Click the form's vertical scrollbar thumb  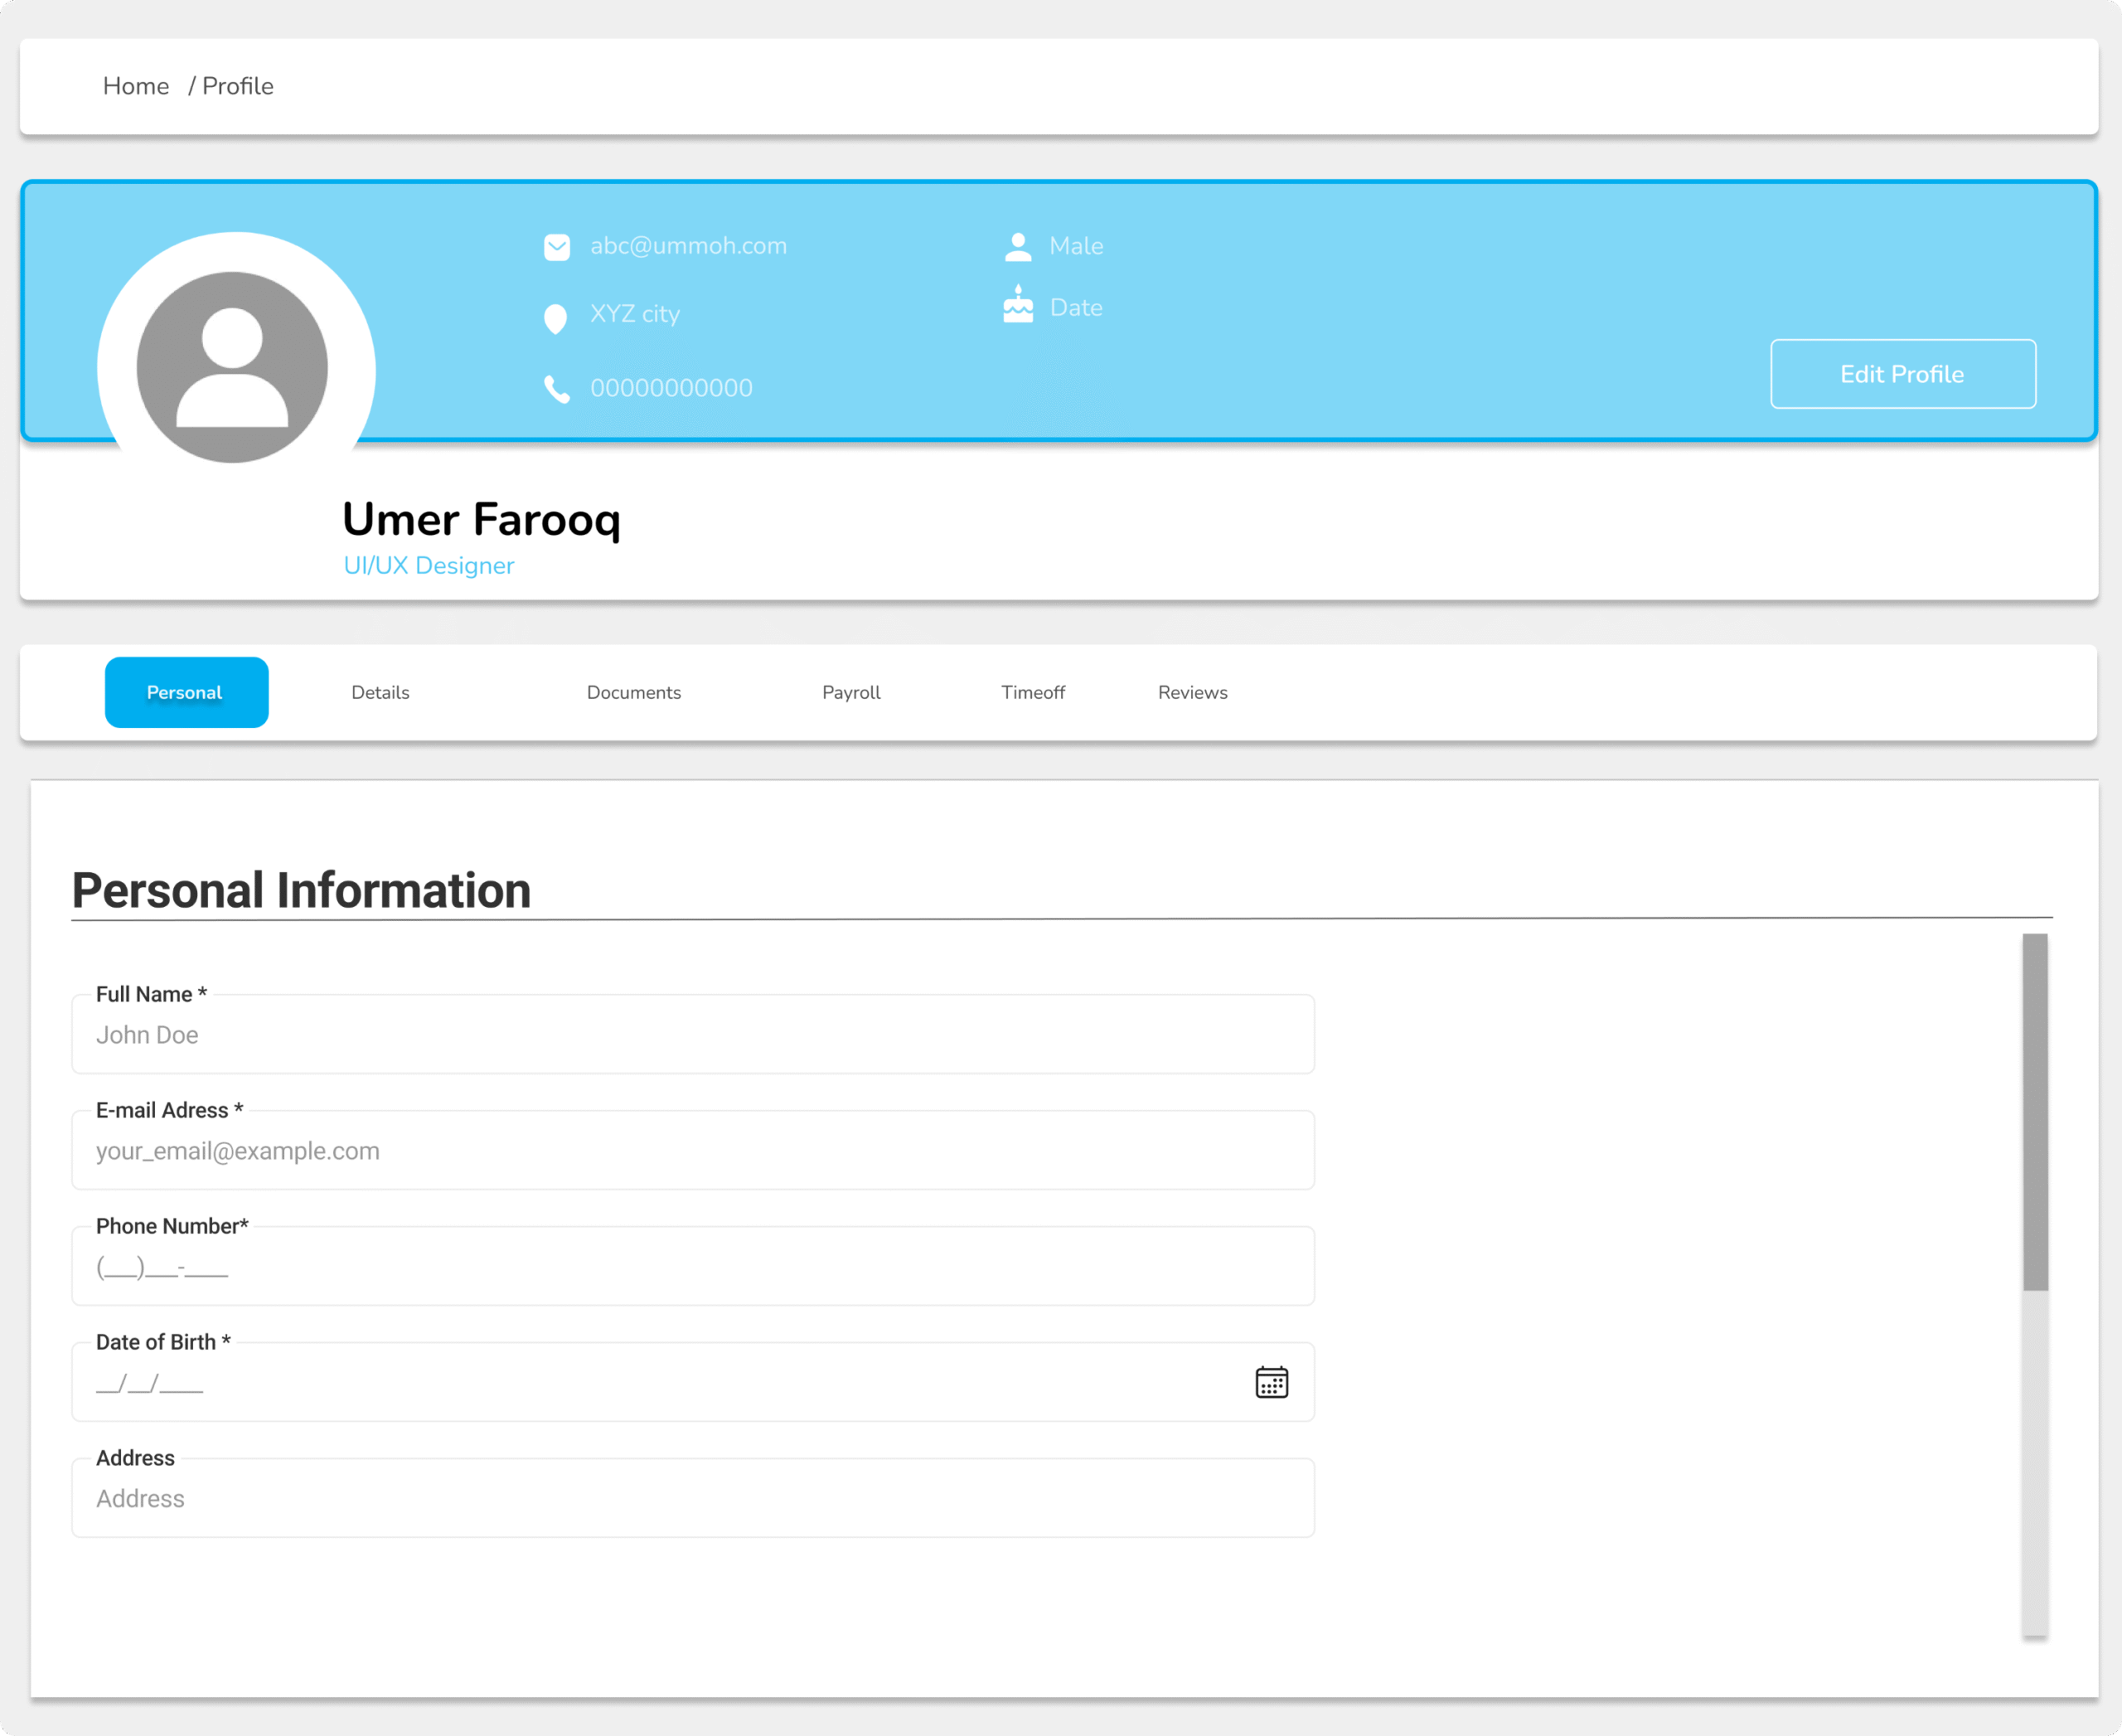[2034, 1111]
